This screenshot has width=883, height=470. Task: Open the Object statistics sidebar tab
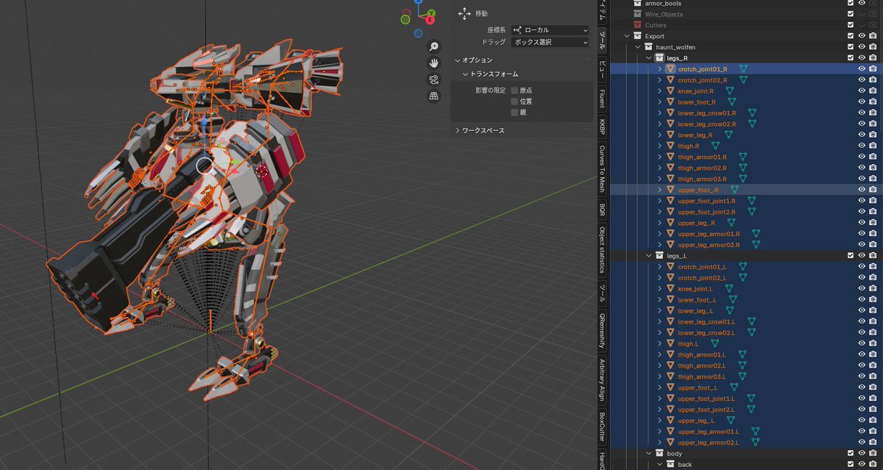point(602,249)
